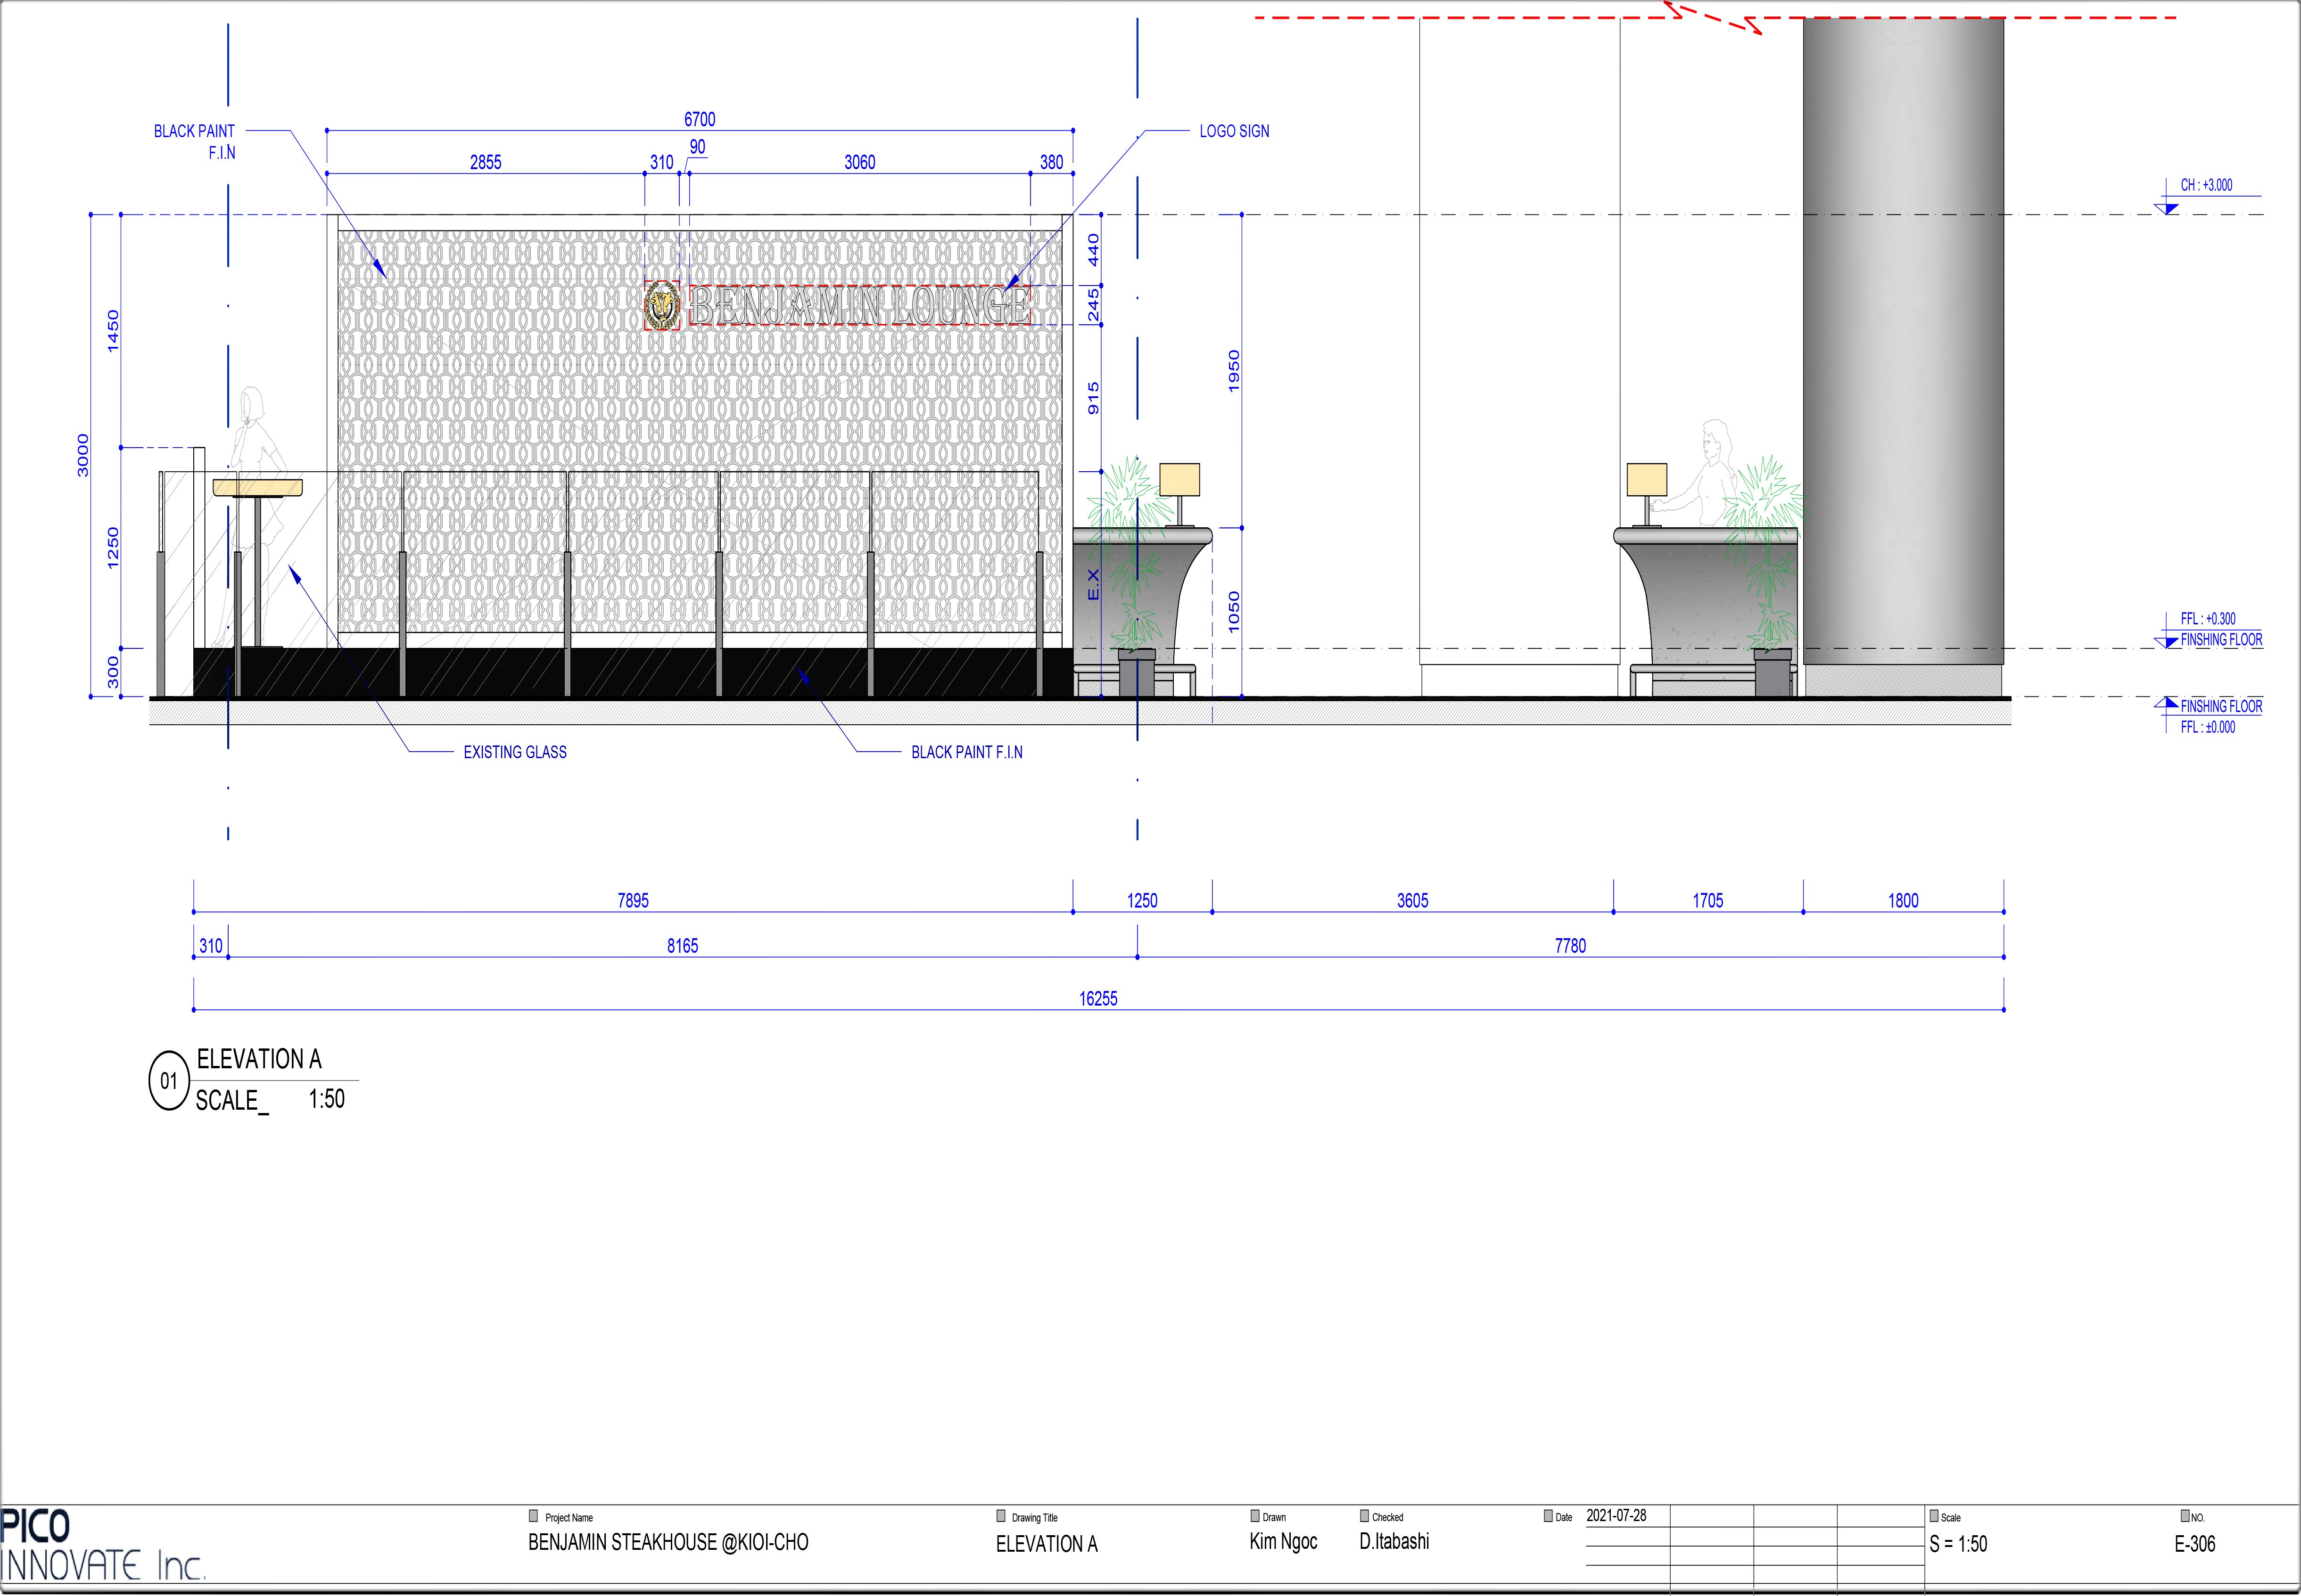Click the FFL +0.300 level marker triangle
Viewport: 2301px width, 1596px height.
pyautogui.click(x=2166, y=642)
